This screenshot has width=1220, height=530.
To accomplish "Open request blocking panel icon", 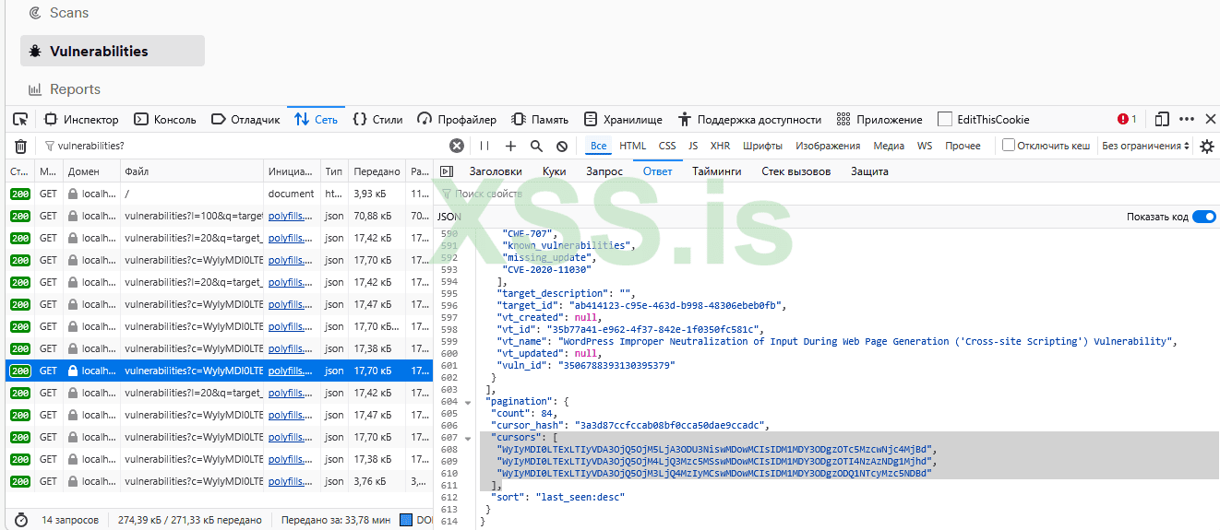I will coord(561,146).
